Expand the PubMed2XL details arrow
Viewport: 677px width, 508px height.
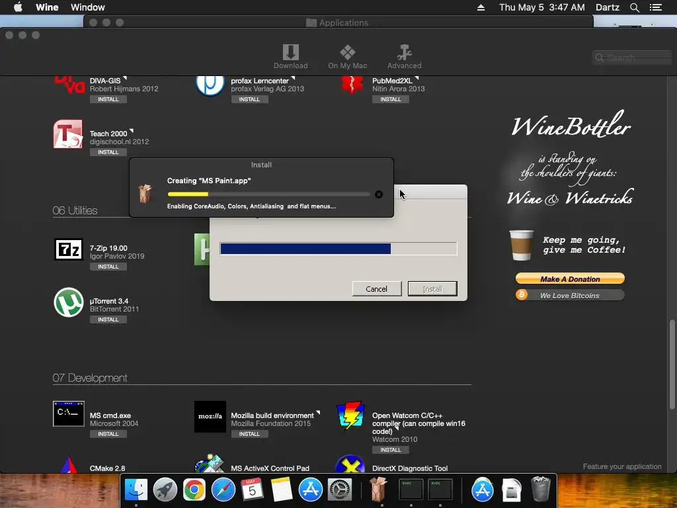point(417,78)
